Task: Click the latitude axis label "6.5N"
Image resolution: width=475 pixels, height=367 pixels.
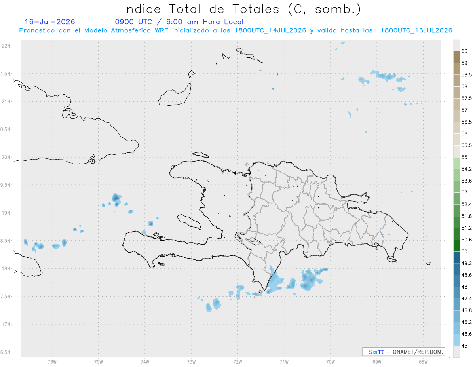Action: point(5,352)
